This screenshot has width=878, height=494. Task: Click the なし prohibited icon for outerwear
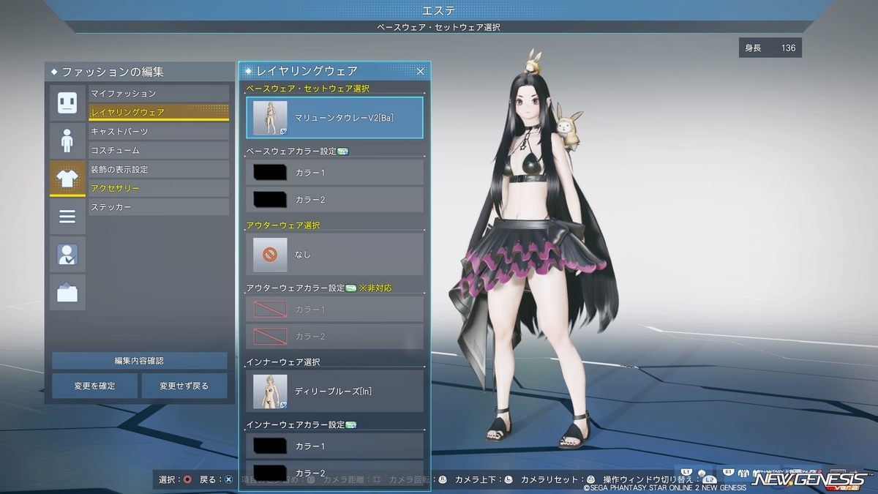point(270,255)
